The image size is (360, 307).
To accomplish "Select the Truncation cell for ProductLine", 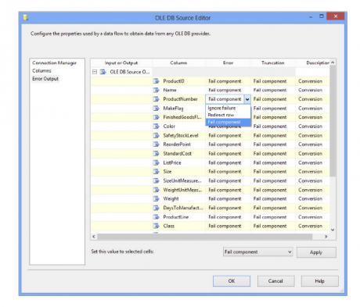I will [x=273, y=216].
